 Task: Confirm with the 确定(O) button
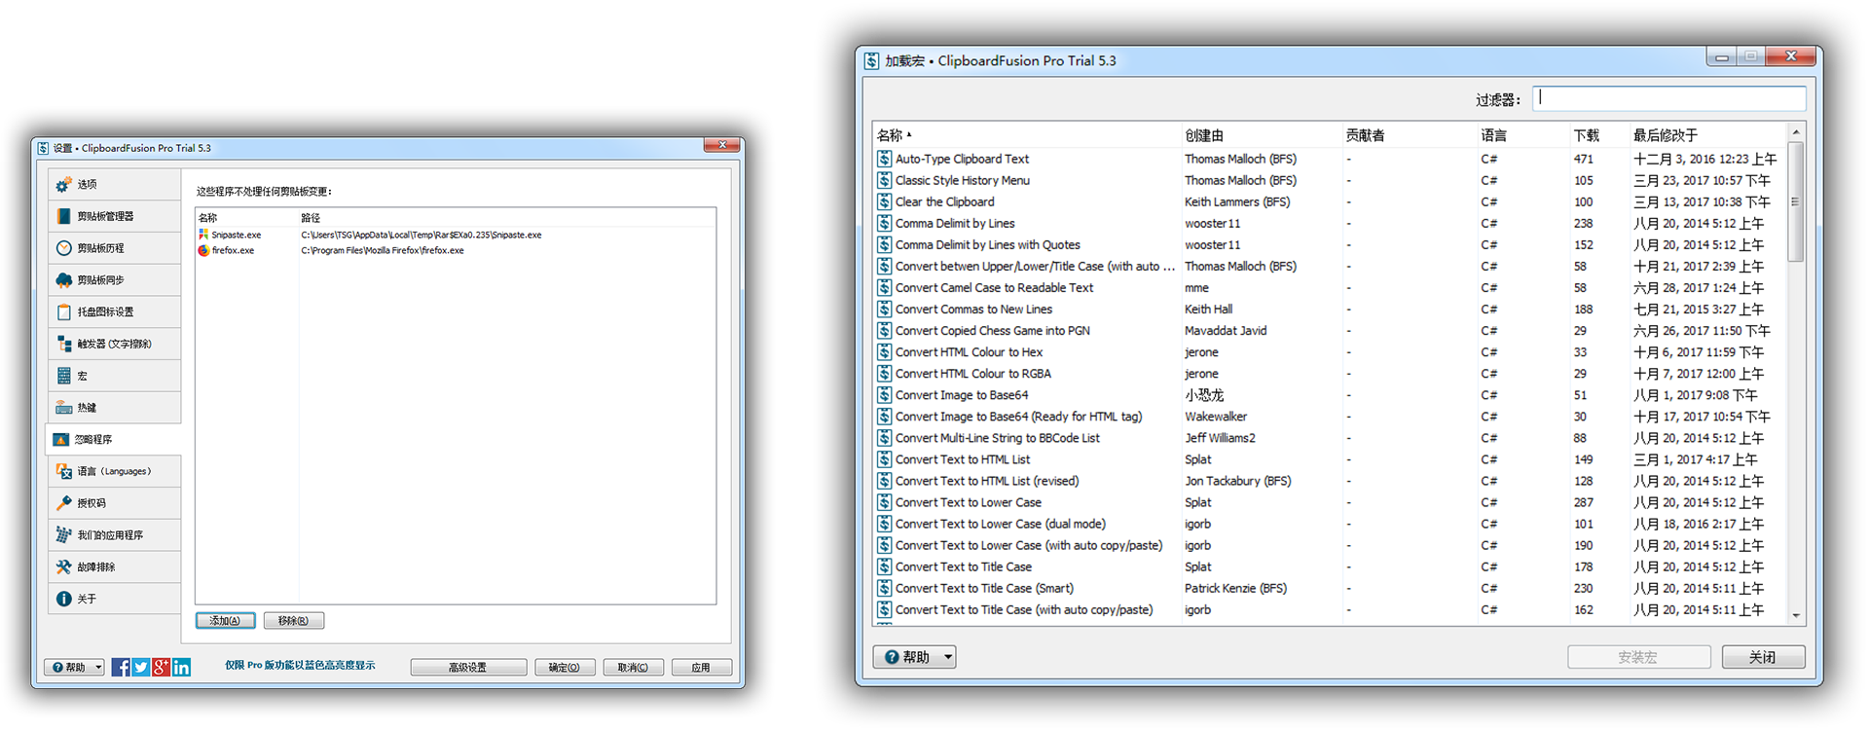565,668
